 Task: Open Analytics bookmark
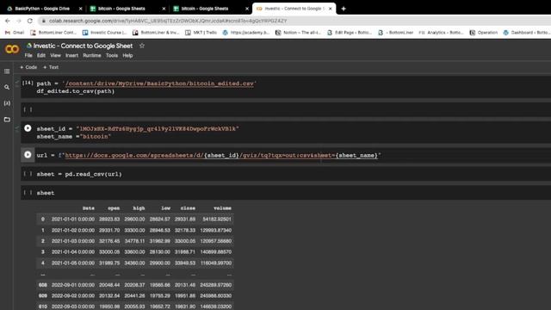click(x=442, y=33)
